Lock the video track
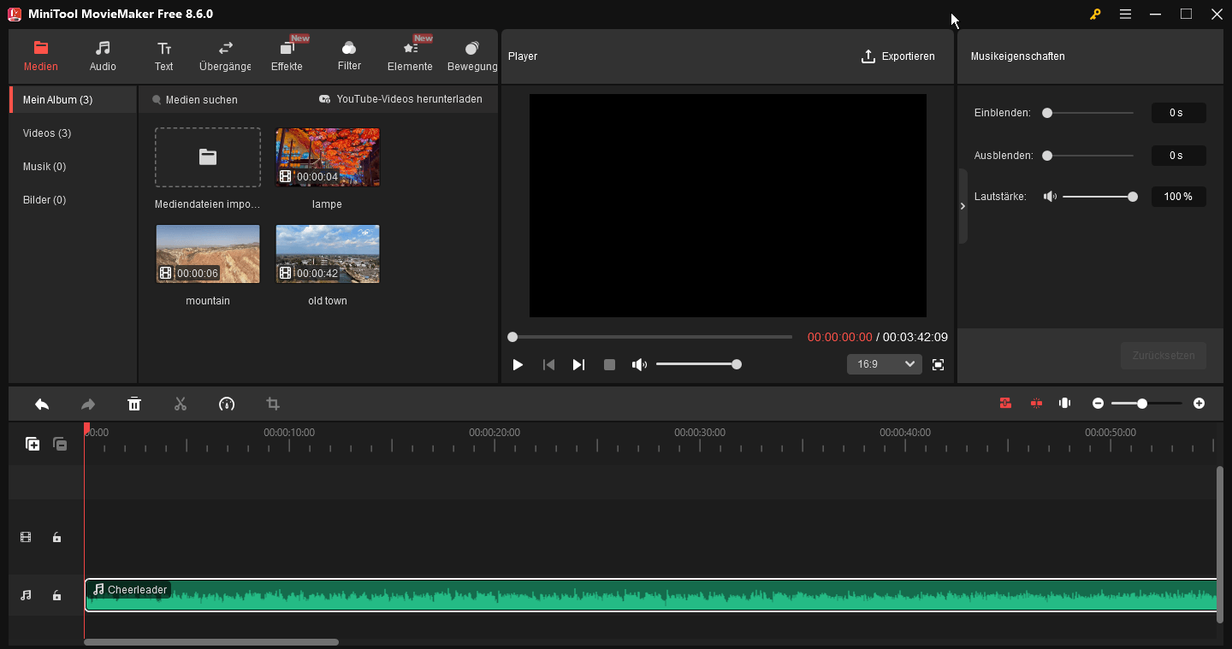 (x=56, y=537)
